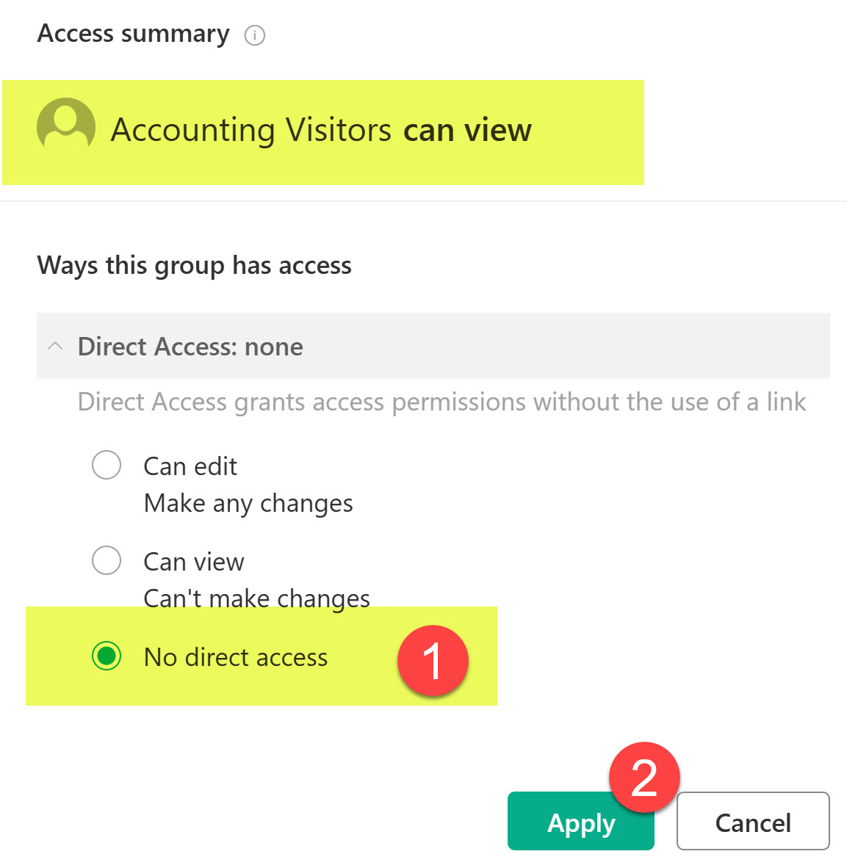This screenshot has width=847, height=865.
Task: Collapse the Direct Access section chevron
Action: (55, 346)
